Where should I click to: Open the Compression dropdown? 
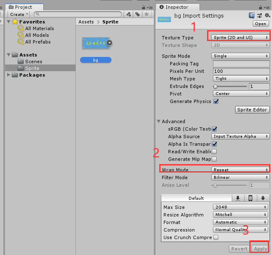tap(241, 230)
